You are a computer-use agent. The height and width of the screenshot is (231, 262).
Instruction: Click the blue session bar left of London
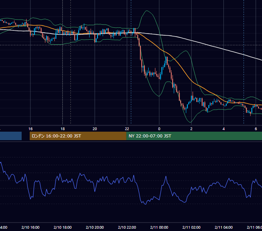11,136
